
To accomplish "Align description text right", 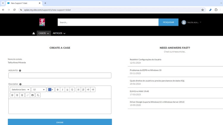I will coord(22,95).
